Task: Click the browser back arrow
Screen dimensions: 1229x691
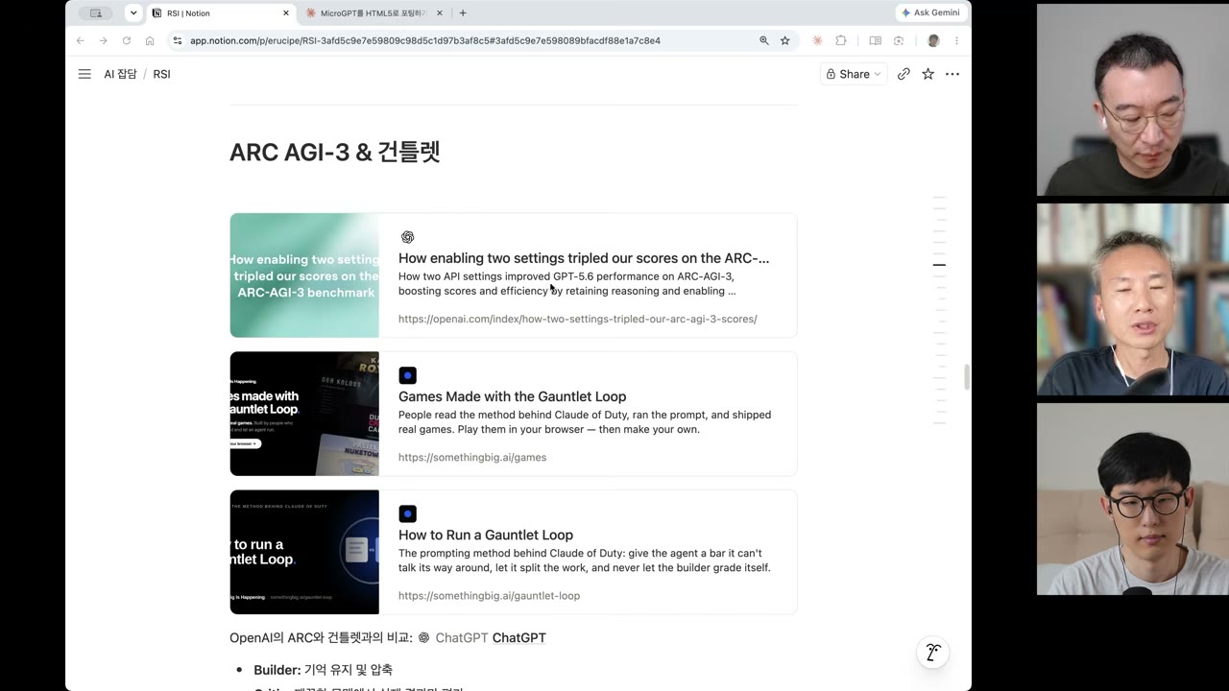Action: (80, 40)
